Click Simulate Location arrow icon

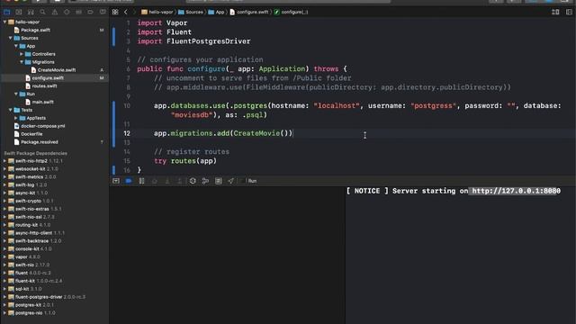tap(230, 181)
